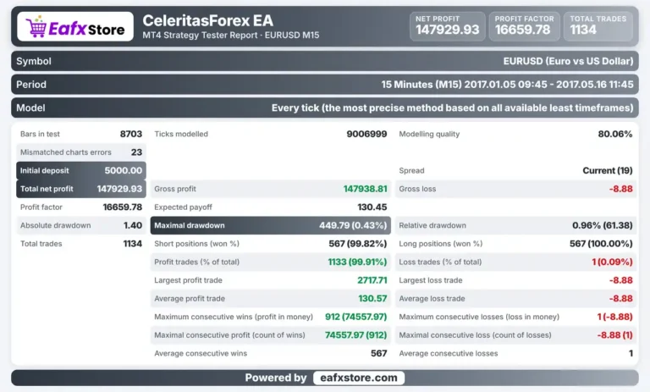Click Average loss trade value
This screenshot has width=650, height=392.
[x=621, y=298]
